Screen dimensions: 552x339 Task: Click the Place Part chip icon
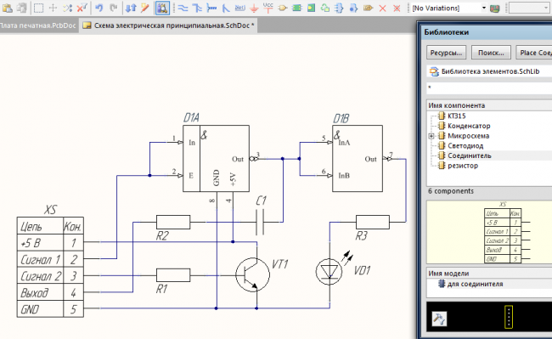296,8
